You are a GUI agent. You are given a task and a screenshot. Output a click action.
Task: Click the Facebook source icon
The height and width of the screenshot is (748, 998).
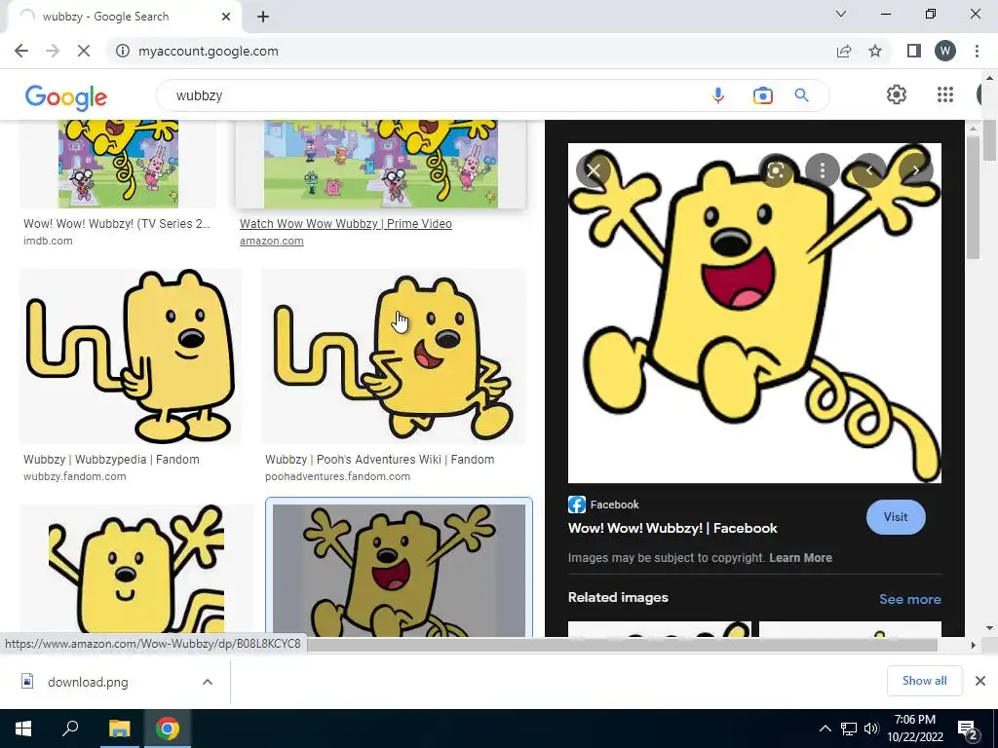pyautogui.click(x=577, y=505)
